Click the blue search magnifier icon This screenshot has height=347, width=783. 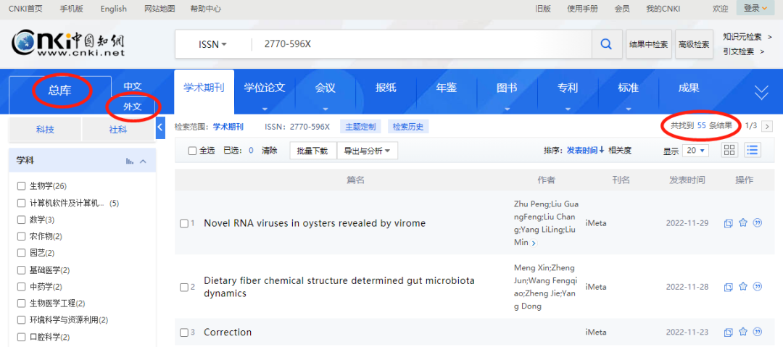pyautogui.click(x=606, y=44)
